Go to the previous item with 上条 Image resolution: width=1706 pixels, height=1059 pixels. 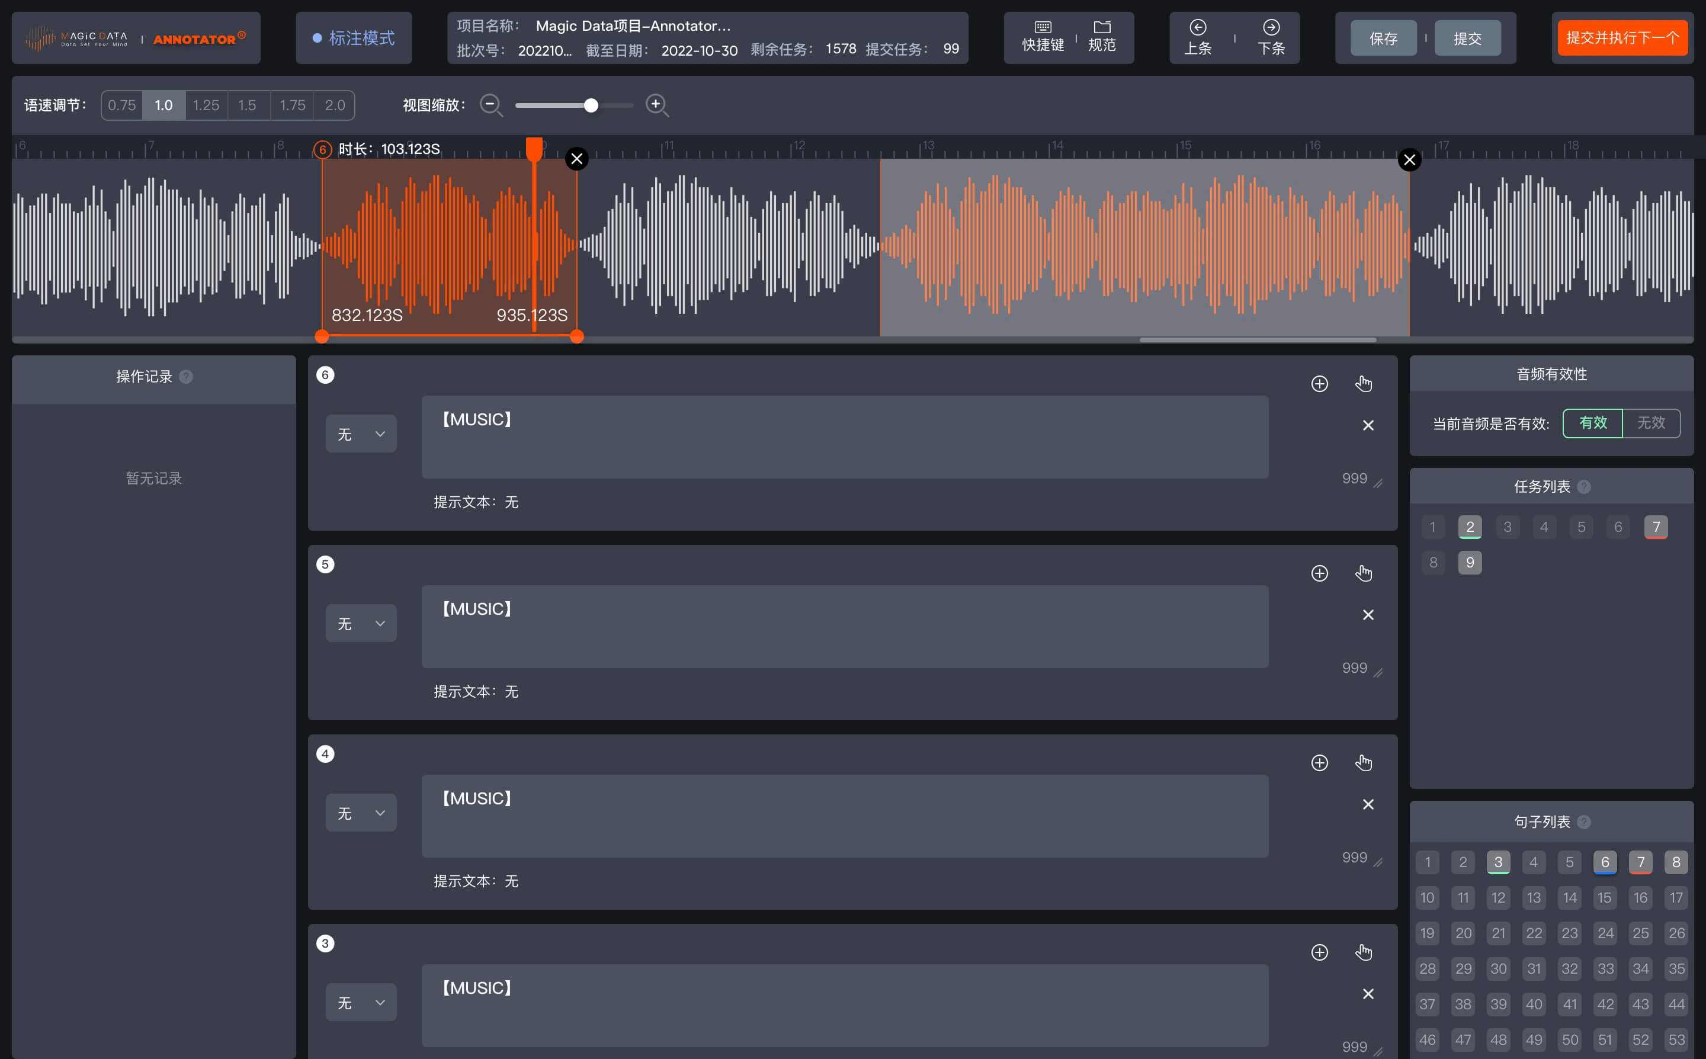[1198, 37]
